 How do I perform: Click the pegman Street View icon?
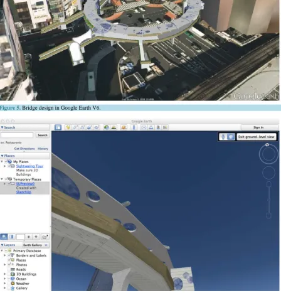coord(223,137)
